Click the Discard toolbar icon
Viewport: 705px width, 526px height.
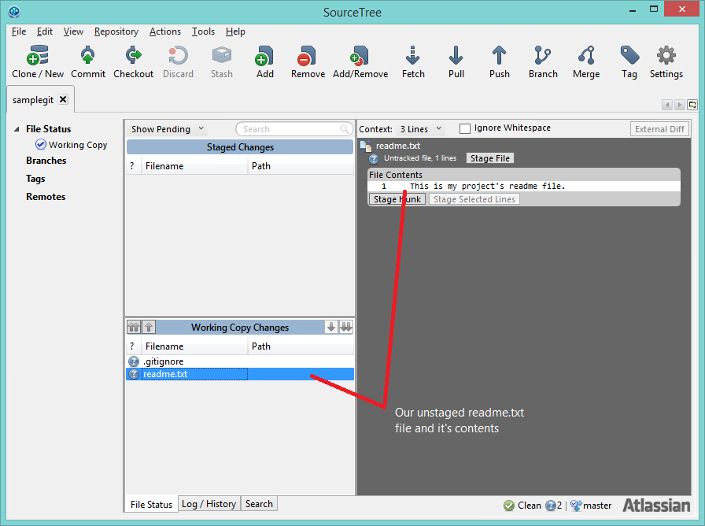tap(178, 62)
